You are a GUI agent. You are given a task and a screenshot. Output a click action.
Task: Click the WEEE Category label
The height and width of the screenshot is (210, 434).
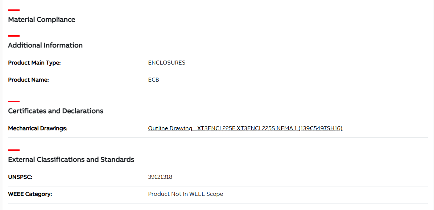tap(30, 194)
